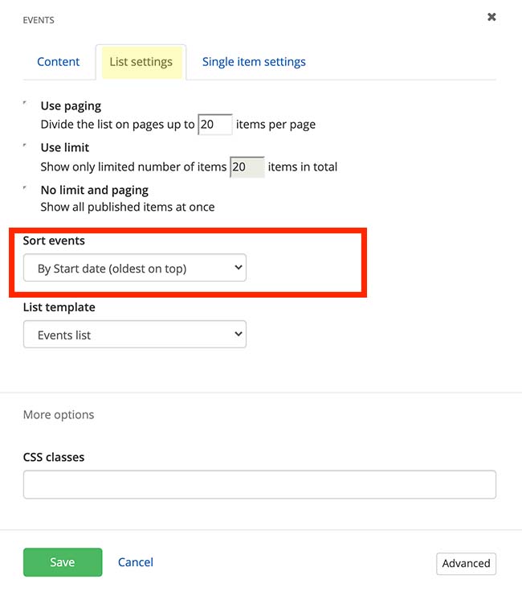
Task: Enable the Use limit radio option
Action: (x=26, y=146)
